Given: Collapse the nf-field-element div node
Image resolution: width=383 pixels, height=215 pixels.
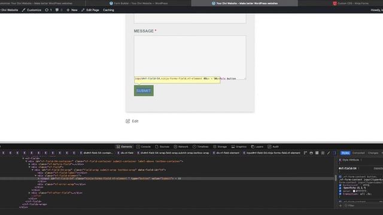Looking at the screenshot, I should (x=36, y=176).
